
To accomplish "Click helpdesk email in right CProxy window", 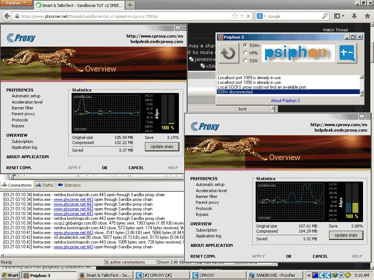I will [x=341, y=130].
